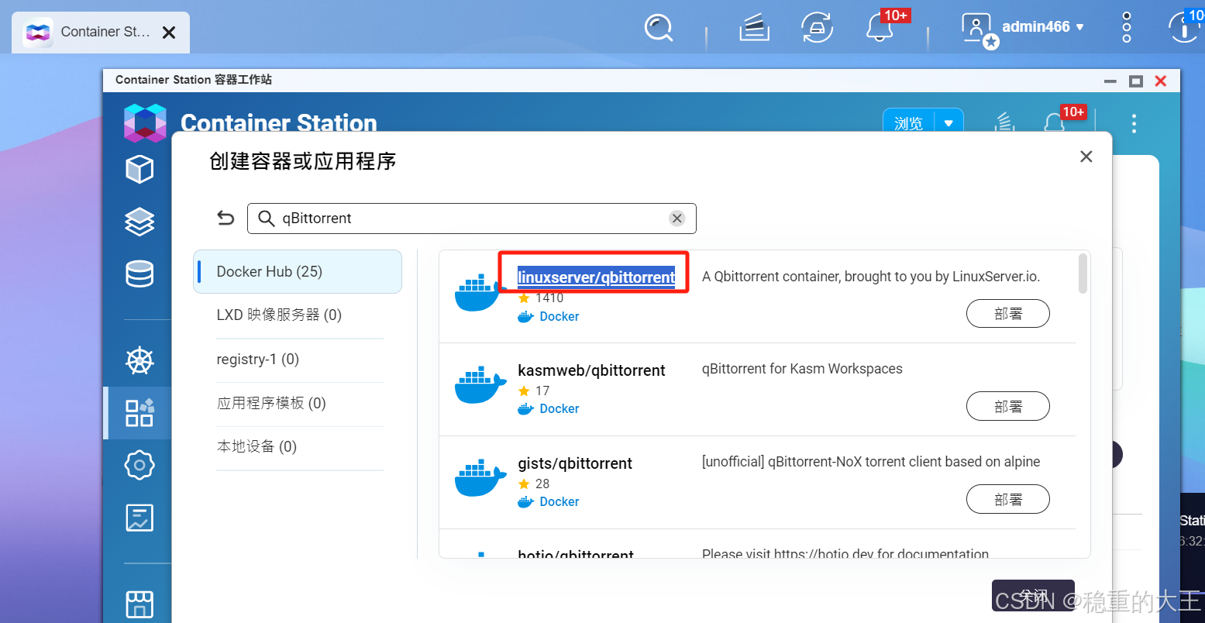Open QTS event notifications bell in top bar
Screen dimensions: 1205x623
(880, 29)
